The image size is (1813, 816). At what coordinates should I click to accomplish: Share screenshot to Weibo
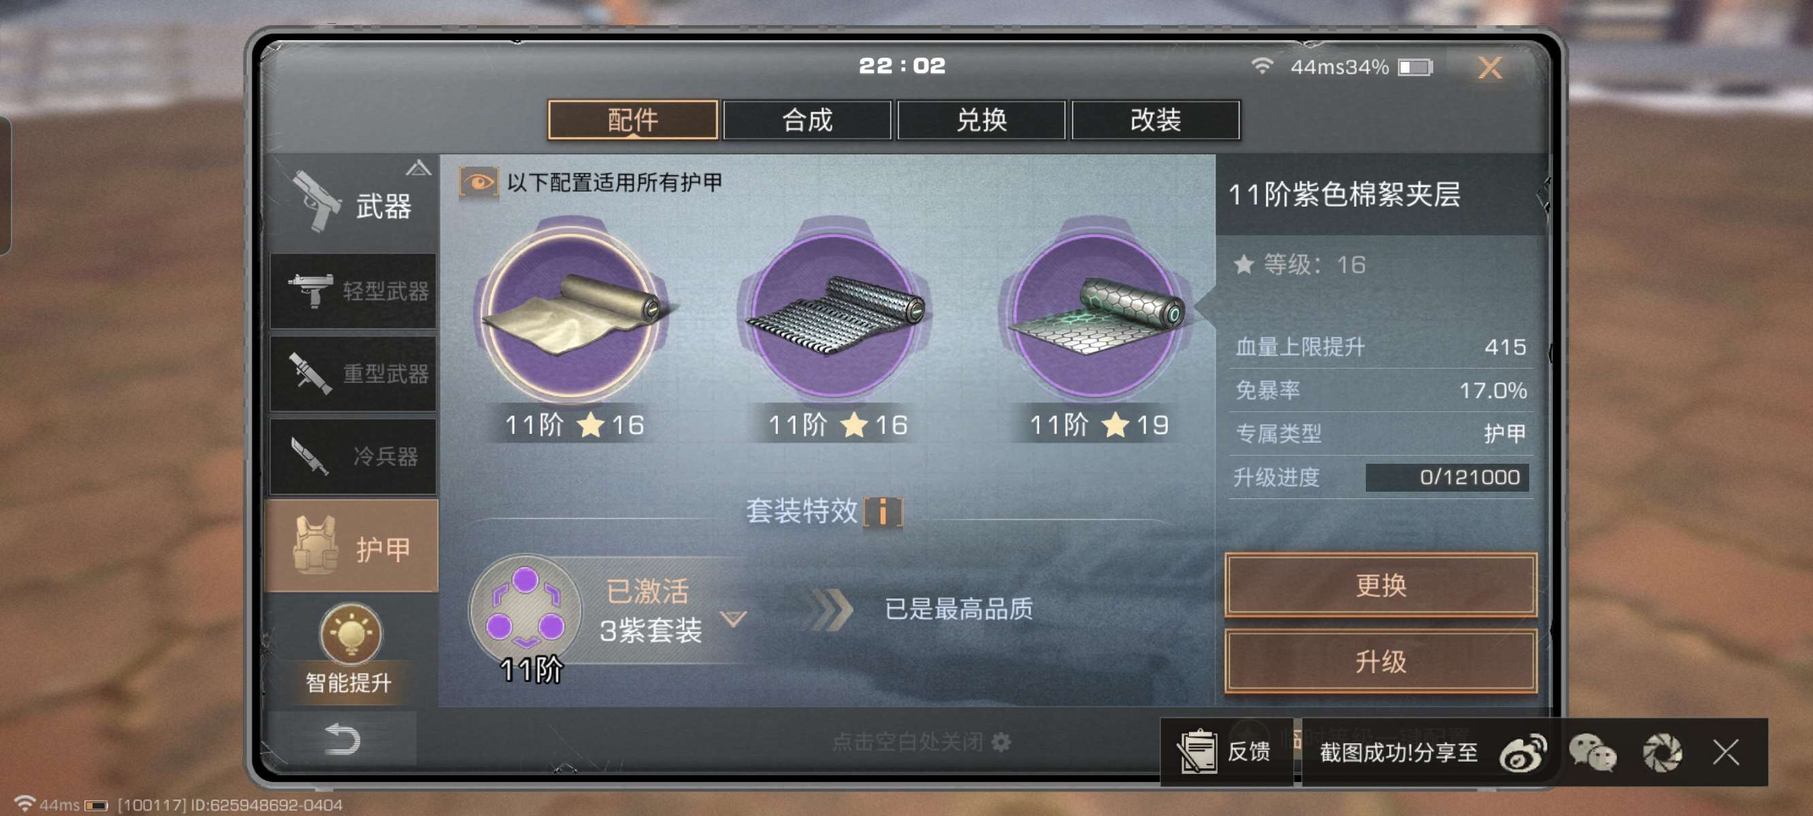tap(1523, 752)
